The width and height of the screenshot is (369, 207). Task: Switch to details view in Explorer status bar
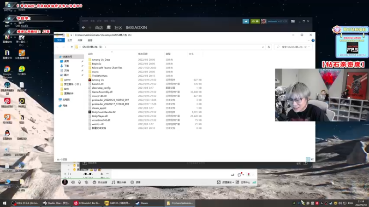(308, 159)
